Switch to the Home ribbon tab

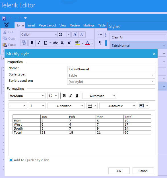click(x=20, y=25)
